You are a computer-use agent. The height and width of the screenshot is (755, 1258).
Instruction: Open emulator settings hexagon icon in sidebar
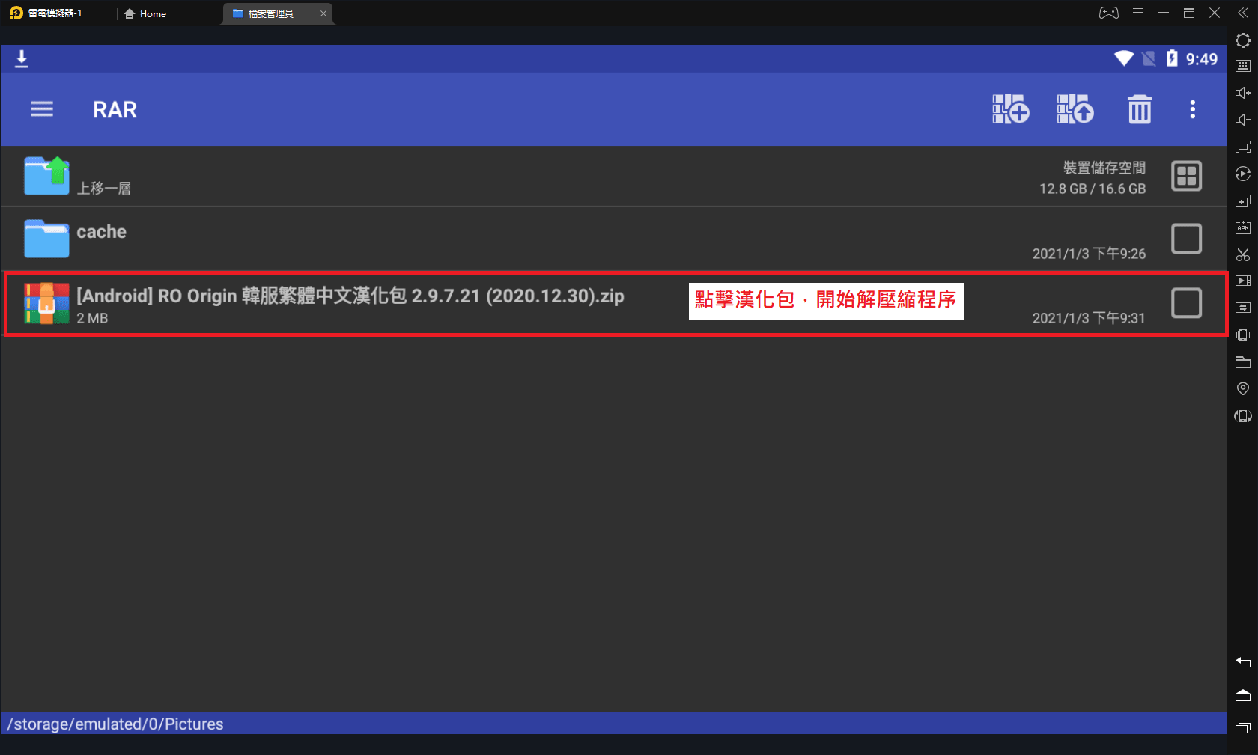click(1243, 40)
